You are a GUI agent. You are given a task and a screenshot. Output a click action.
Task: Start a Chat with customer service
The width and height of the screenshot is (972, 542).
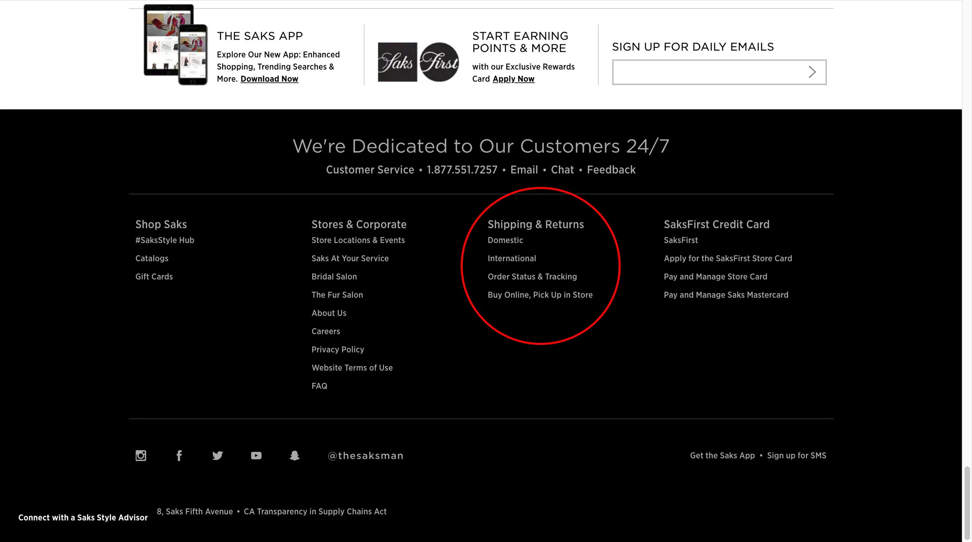click(562, 170)
